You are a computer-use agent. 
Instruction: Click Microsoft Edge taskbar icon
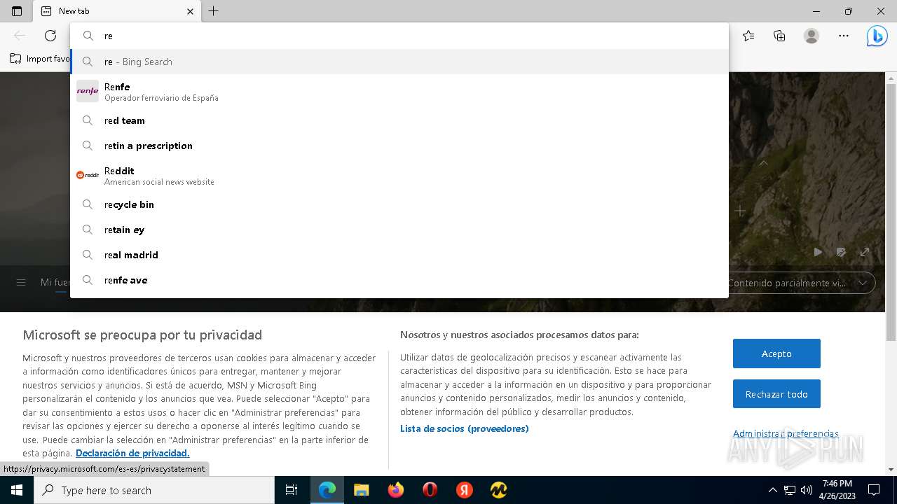(x=327, y=490)
